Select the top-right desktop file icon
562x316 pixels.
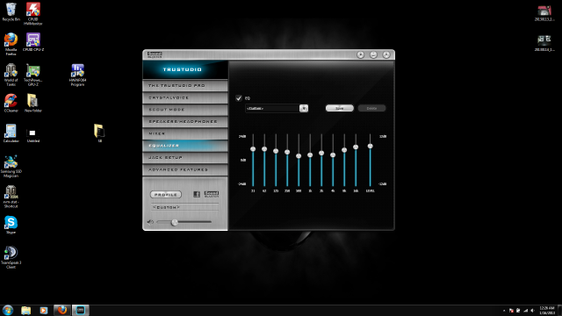point(544,13)
